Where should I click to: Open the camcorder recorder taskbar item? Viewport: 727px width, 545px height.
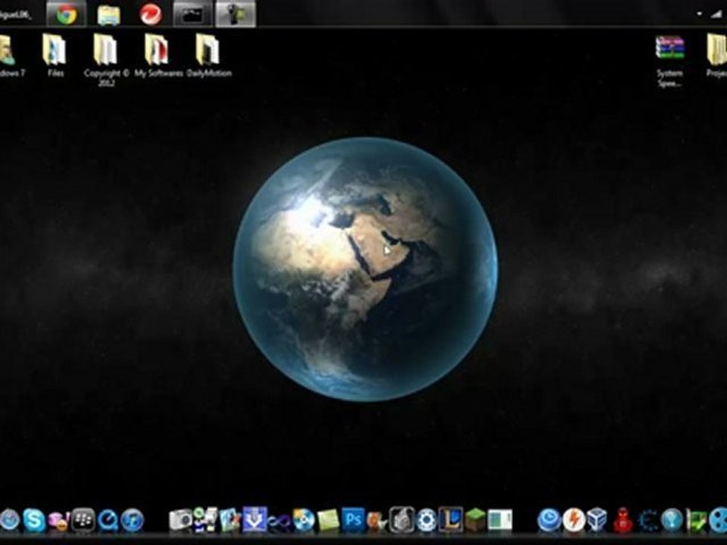(235, 14)
